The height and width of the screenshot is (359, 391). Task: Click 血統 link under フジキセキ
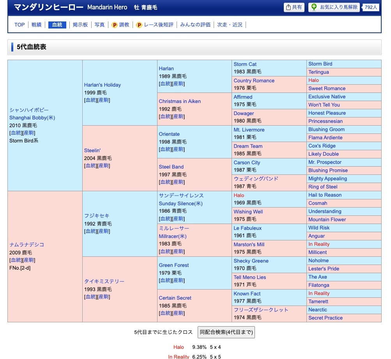[91, 231]
